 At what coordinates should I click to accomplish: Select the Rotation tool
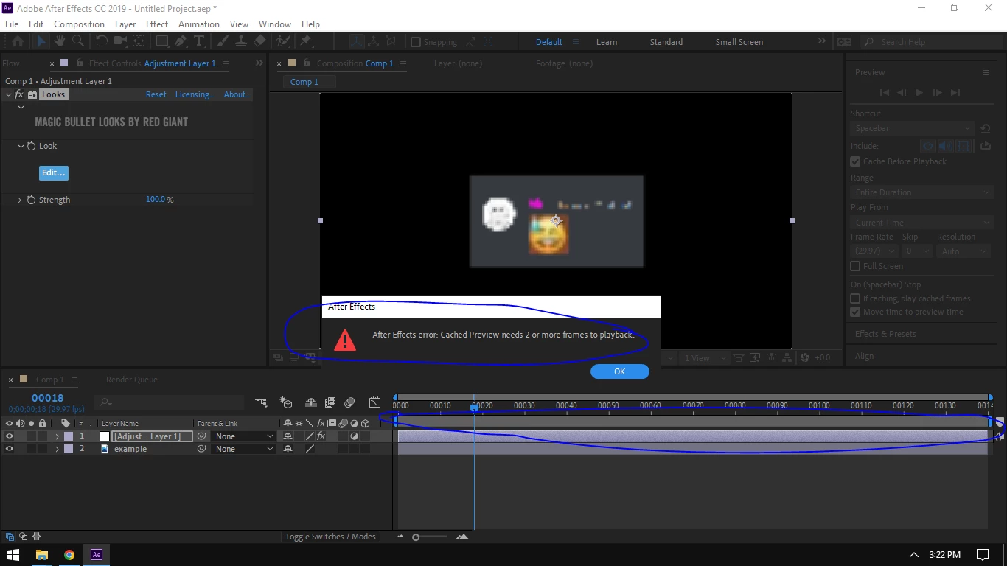click(102, 42)
